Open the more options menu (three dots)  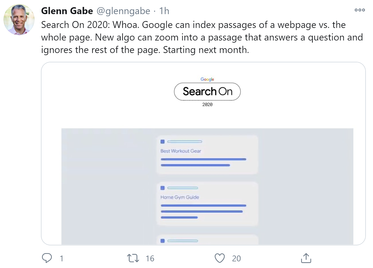pyautogui.click(x=359, y=10)
